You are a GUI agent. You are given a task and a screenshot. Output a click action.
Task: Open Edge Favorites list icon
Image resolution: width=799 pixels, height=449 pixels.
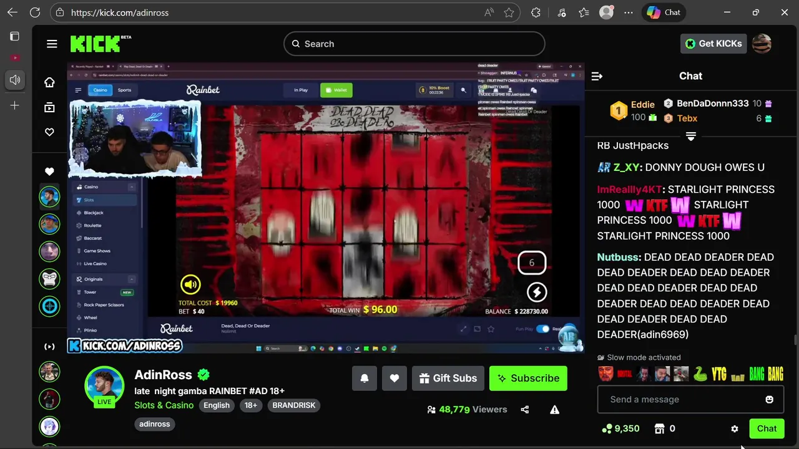point(584,12)
